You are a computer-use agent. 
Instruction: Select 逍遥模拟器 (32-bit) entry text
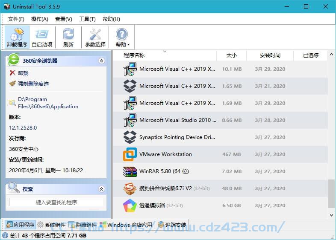point(161,205)
